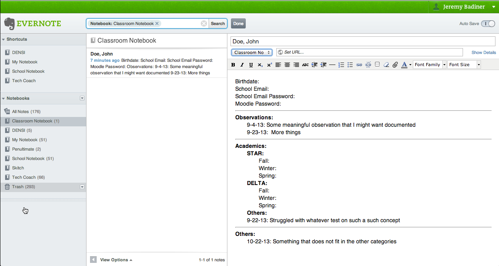Select Classroom Notebook (1) in Notebooks
Viewport: 499px width, 266px height.
pyautogui.click(x=43, y=121)
